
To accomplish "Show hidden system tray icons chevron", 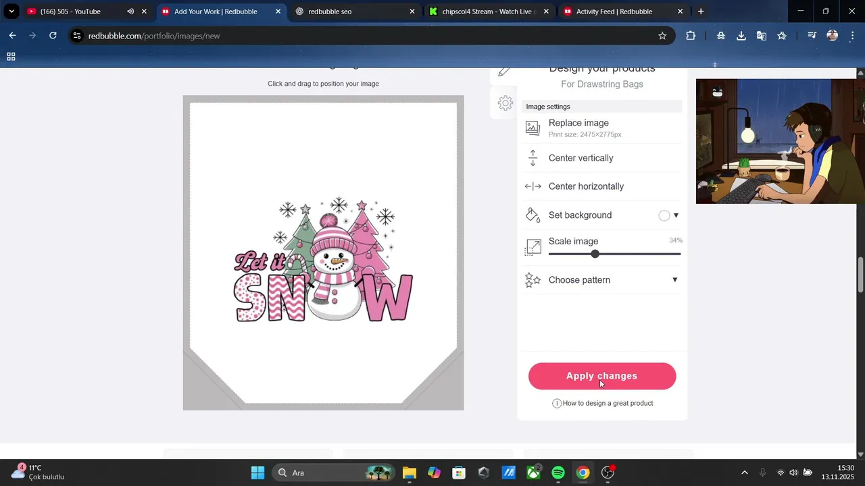I will [x=745, y=473].
